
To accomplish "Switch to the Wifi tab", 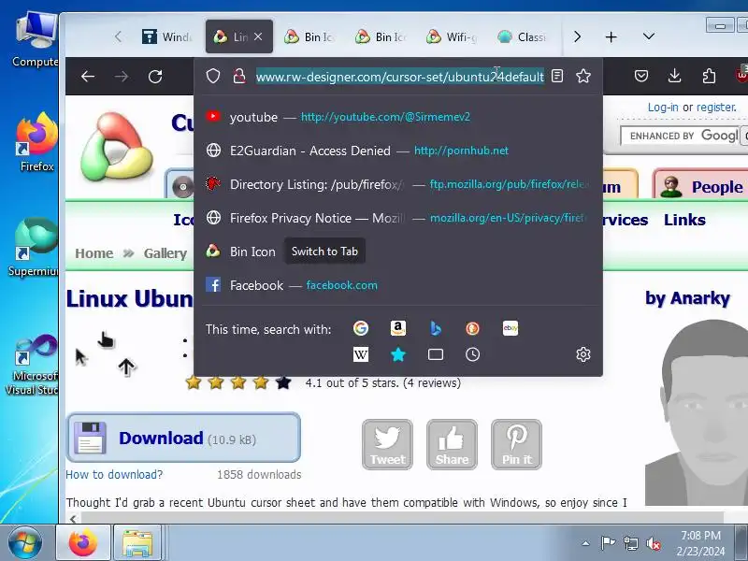I will click(452, 36).
